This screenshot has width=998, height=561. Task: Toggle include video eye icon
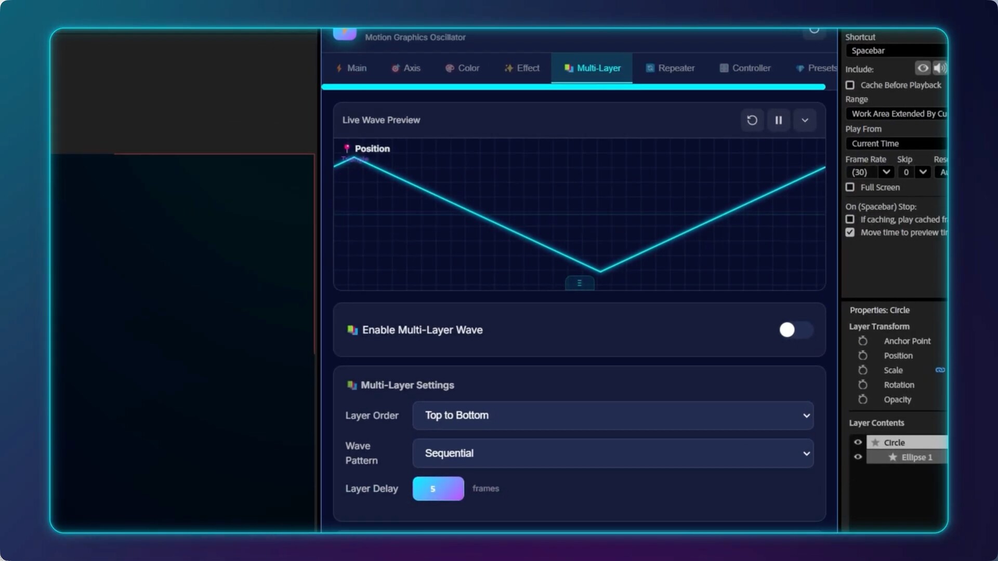pos(923,68)
